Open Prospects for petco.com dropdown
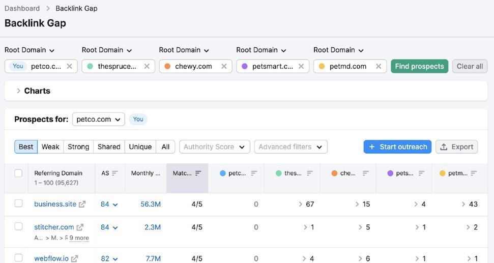The width and height of the screenshot is (494, 263). (x=98, y=120)
